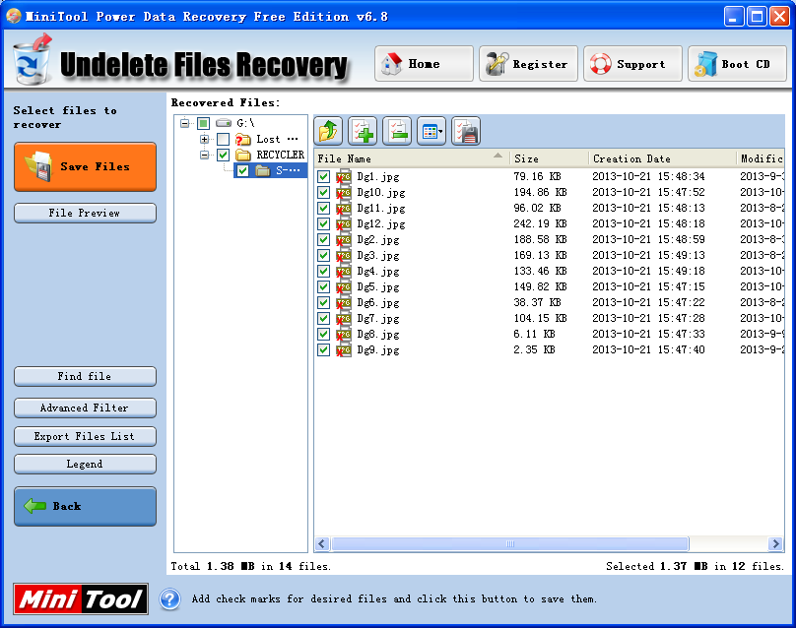Image resolution: width=796 pixels, height=628 pixels.
Task: Open the Advanced Filter
Action: 85,408
